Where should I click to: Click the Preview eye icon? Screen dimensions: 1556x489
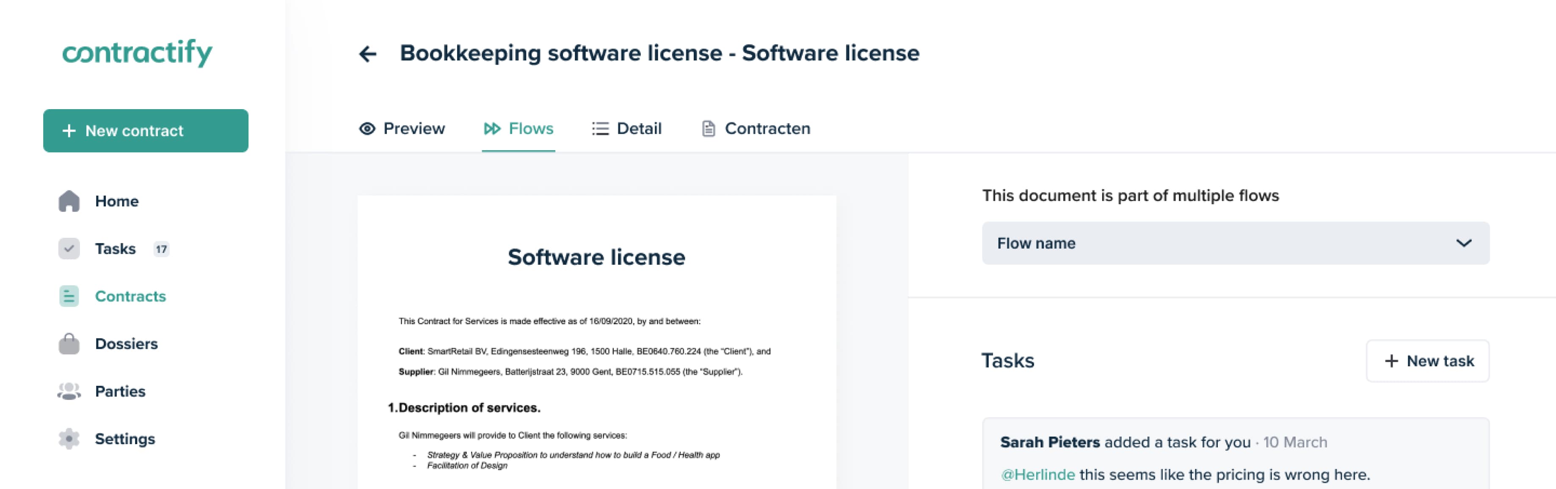point(367,129)
